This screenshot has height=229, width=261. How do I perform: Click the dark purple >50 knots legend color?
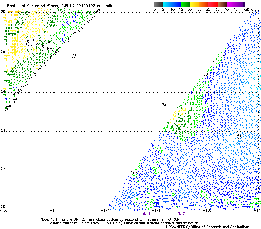click(x=244, y=4)
